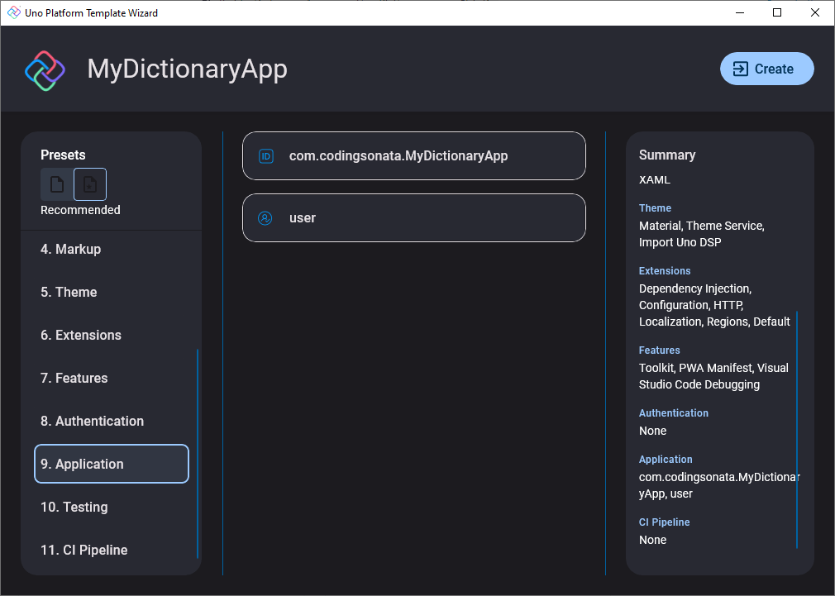Minimize the Template Wizard window
The width and height of the screenshot is (835, 596).
(x=740, y=12)
